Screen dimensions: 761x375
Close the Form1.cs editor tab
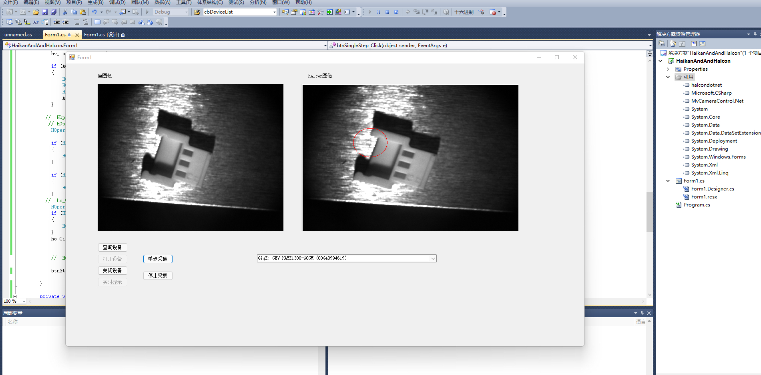click(77, 35)
